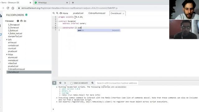Click the forward navigation arrow

(x=3, y=8)
